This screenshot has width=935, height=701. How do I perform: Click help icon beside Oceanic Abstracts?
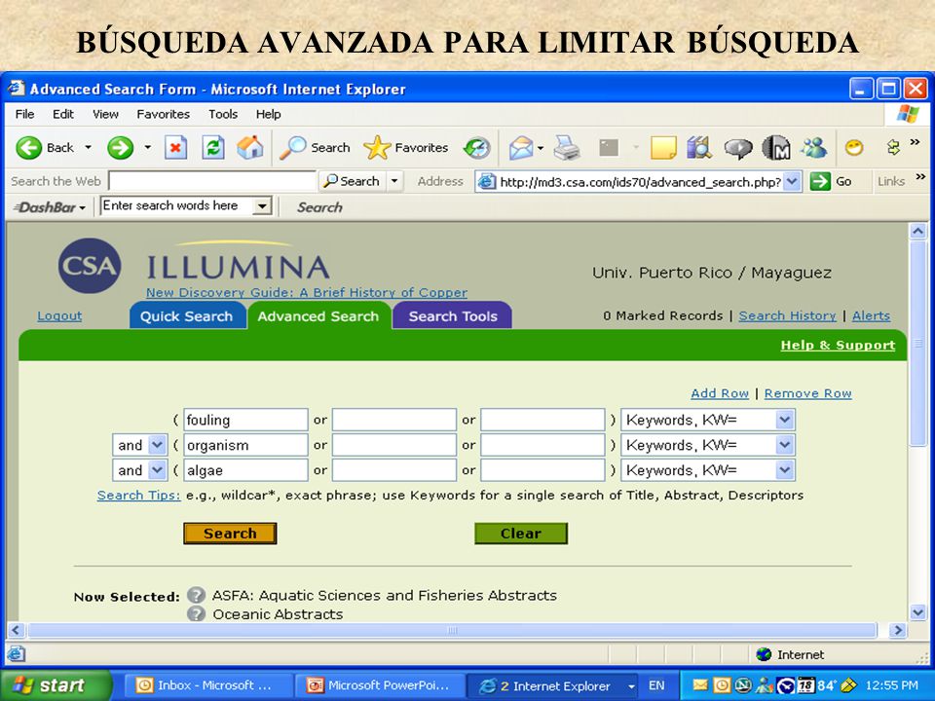click(196, 613)
